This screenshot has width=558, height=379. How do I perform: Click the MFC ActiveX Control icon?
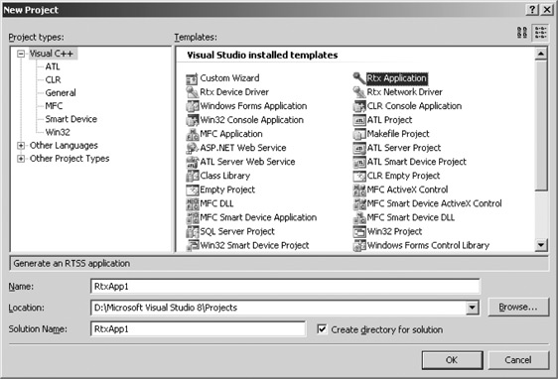click(x=358, y=189)
